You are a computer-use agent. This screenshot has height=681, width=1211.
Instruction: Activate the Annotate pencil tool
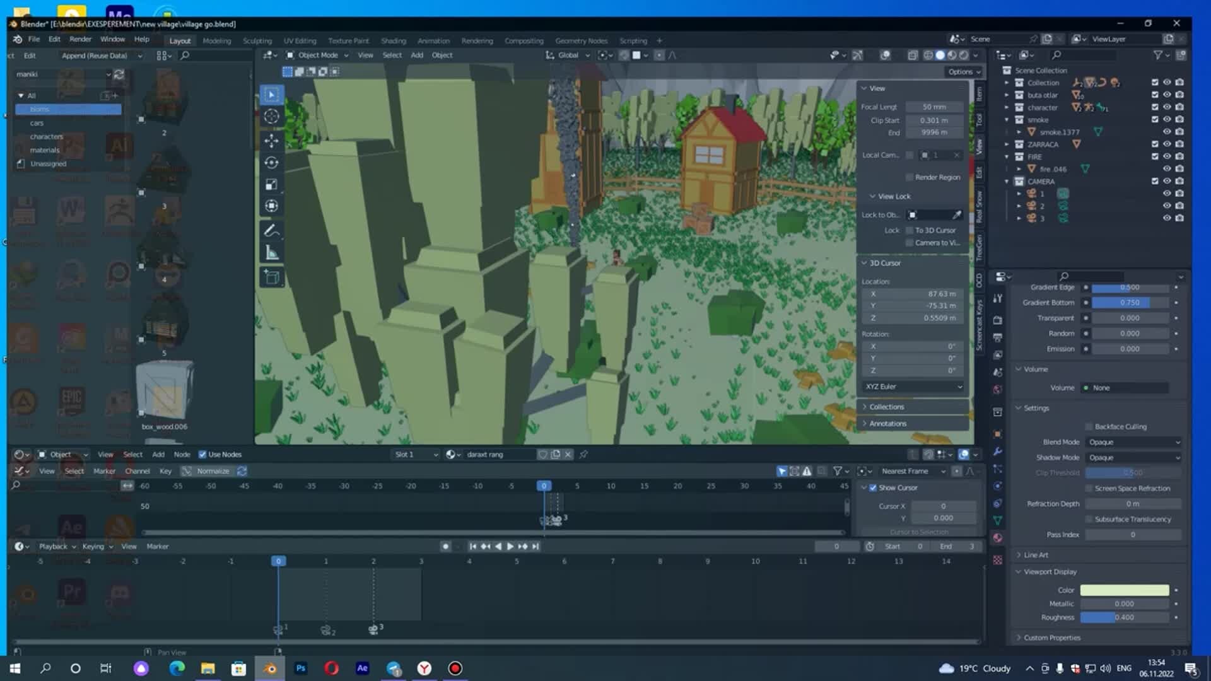point(271,231)
